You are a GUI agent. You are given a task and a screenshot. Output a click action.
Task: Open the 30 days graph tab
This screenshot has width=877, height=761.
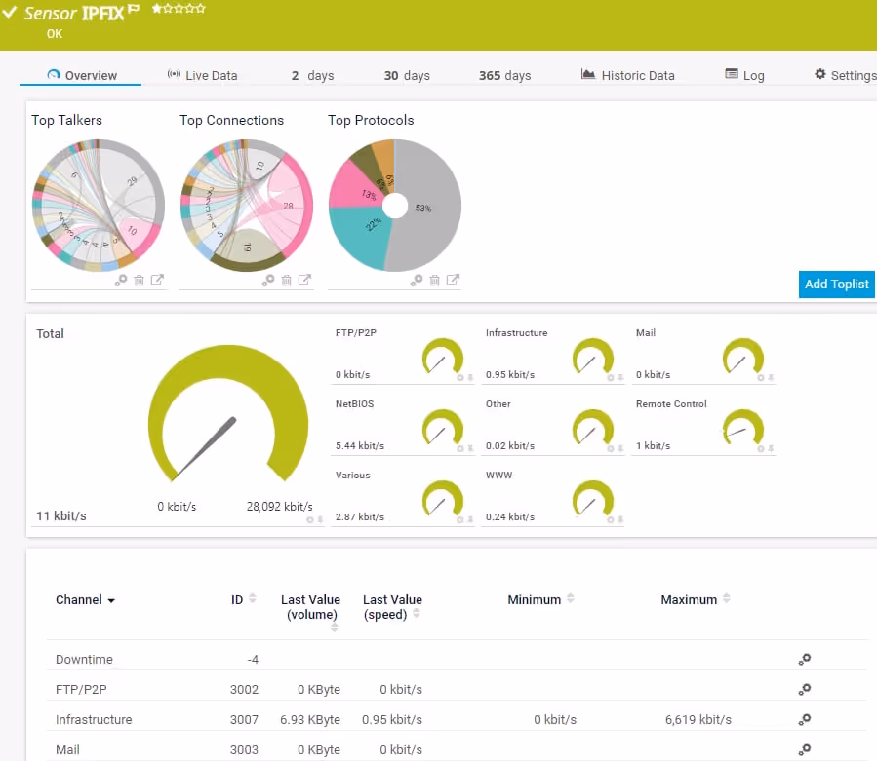click(x=406, y=75)
